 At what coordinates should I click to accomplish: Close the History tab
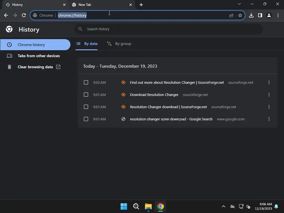coord(64,5)
